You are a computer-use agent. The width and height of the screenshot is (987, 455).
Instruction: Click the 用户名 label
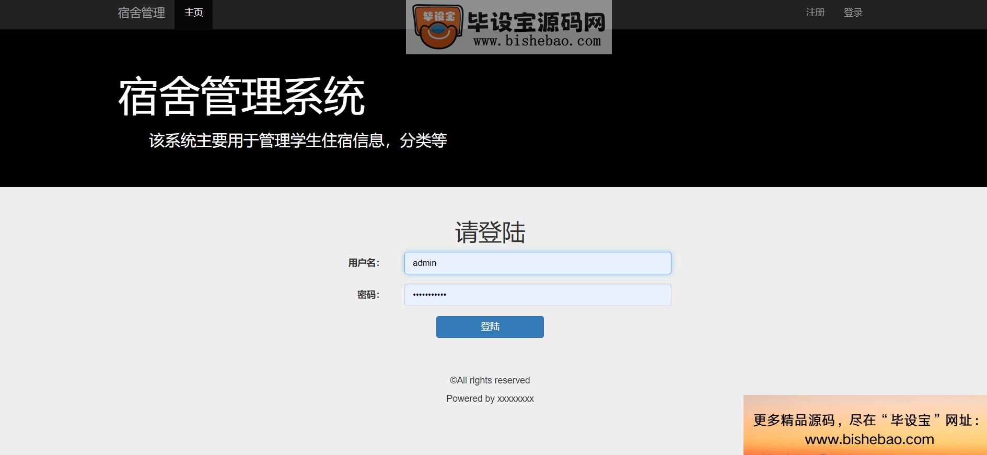pos(364,263)
